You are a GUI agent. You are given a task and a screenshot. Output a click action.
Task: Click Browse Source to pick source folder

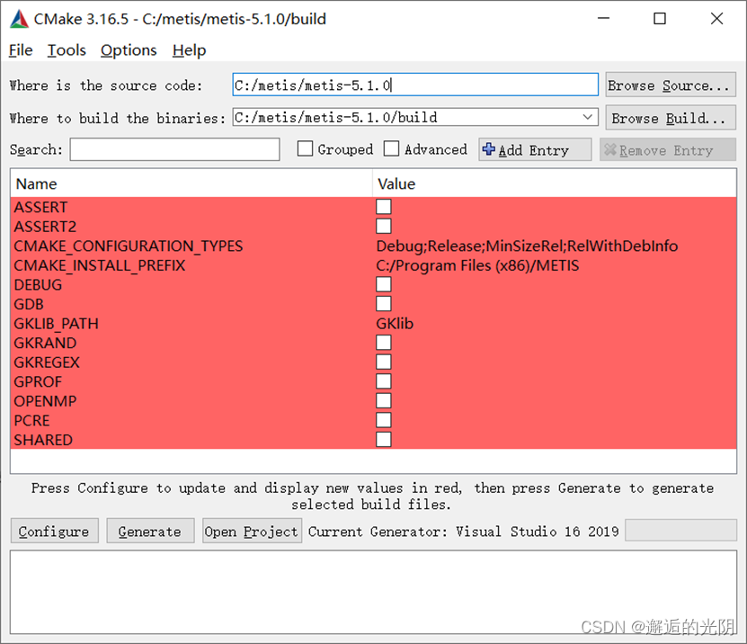click(x=670, y=85)
